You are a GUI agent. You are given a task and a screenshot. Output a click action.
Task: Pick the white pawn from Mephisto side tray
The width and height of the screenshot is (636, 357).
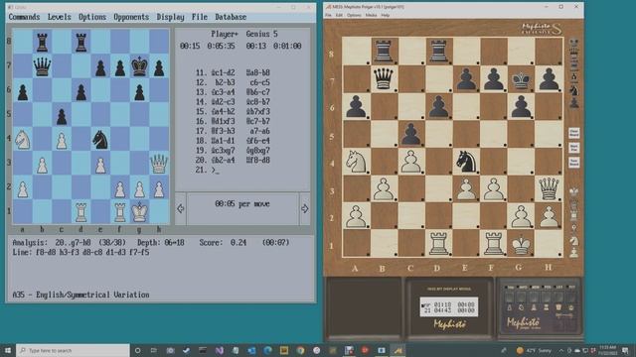[x=573, y=253]
